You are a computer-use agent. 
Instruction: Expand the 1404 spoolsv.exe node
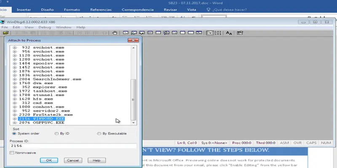tap(15, 64)
